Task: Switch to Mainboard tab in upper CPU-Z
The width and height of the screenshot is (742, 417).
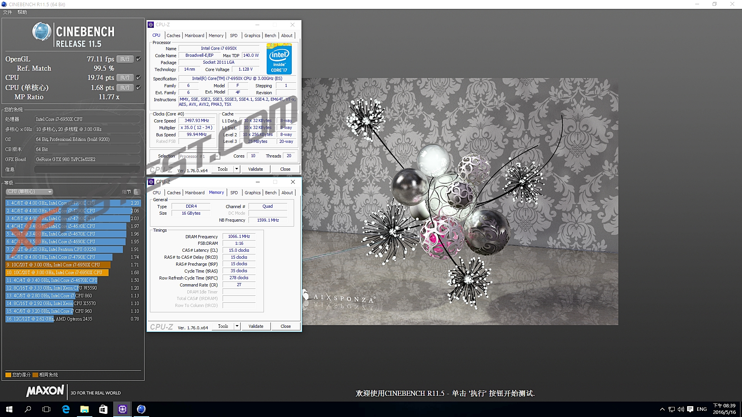Action: 194,36
